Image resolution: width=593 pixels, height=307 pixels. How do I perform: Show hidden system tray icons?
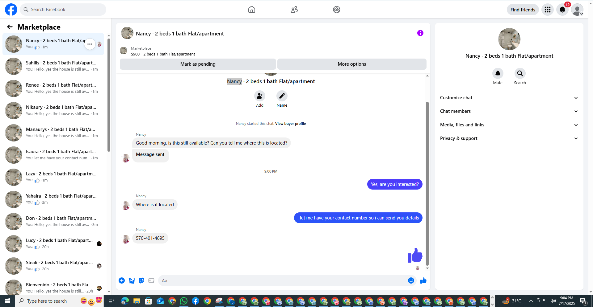531,301
